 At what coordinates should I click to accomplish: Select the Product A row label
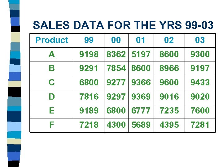[x=52, y=54]
